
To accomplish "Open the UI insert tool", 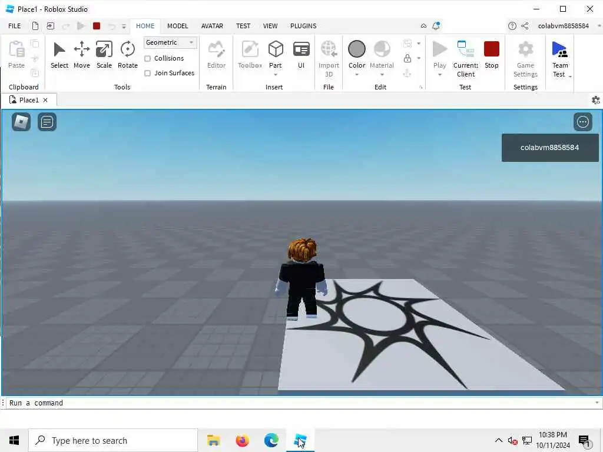I will coord(301,55).
